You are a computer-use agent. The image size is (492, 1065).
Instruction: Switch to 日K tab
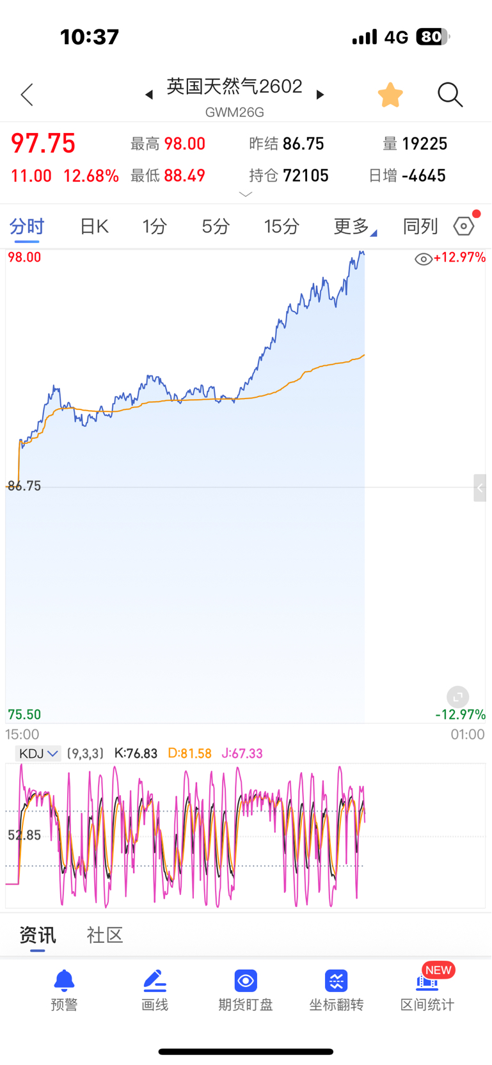[94, 226]
